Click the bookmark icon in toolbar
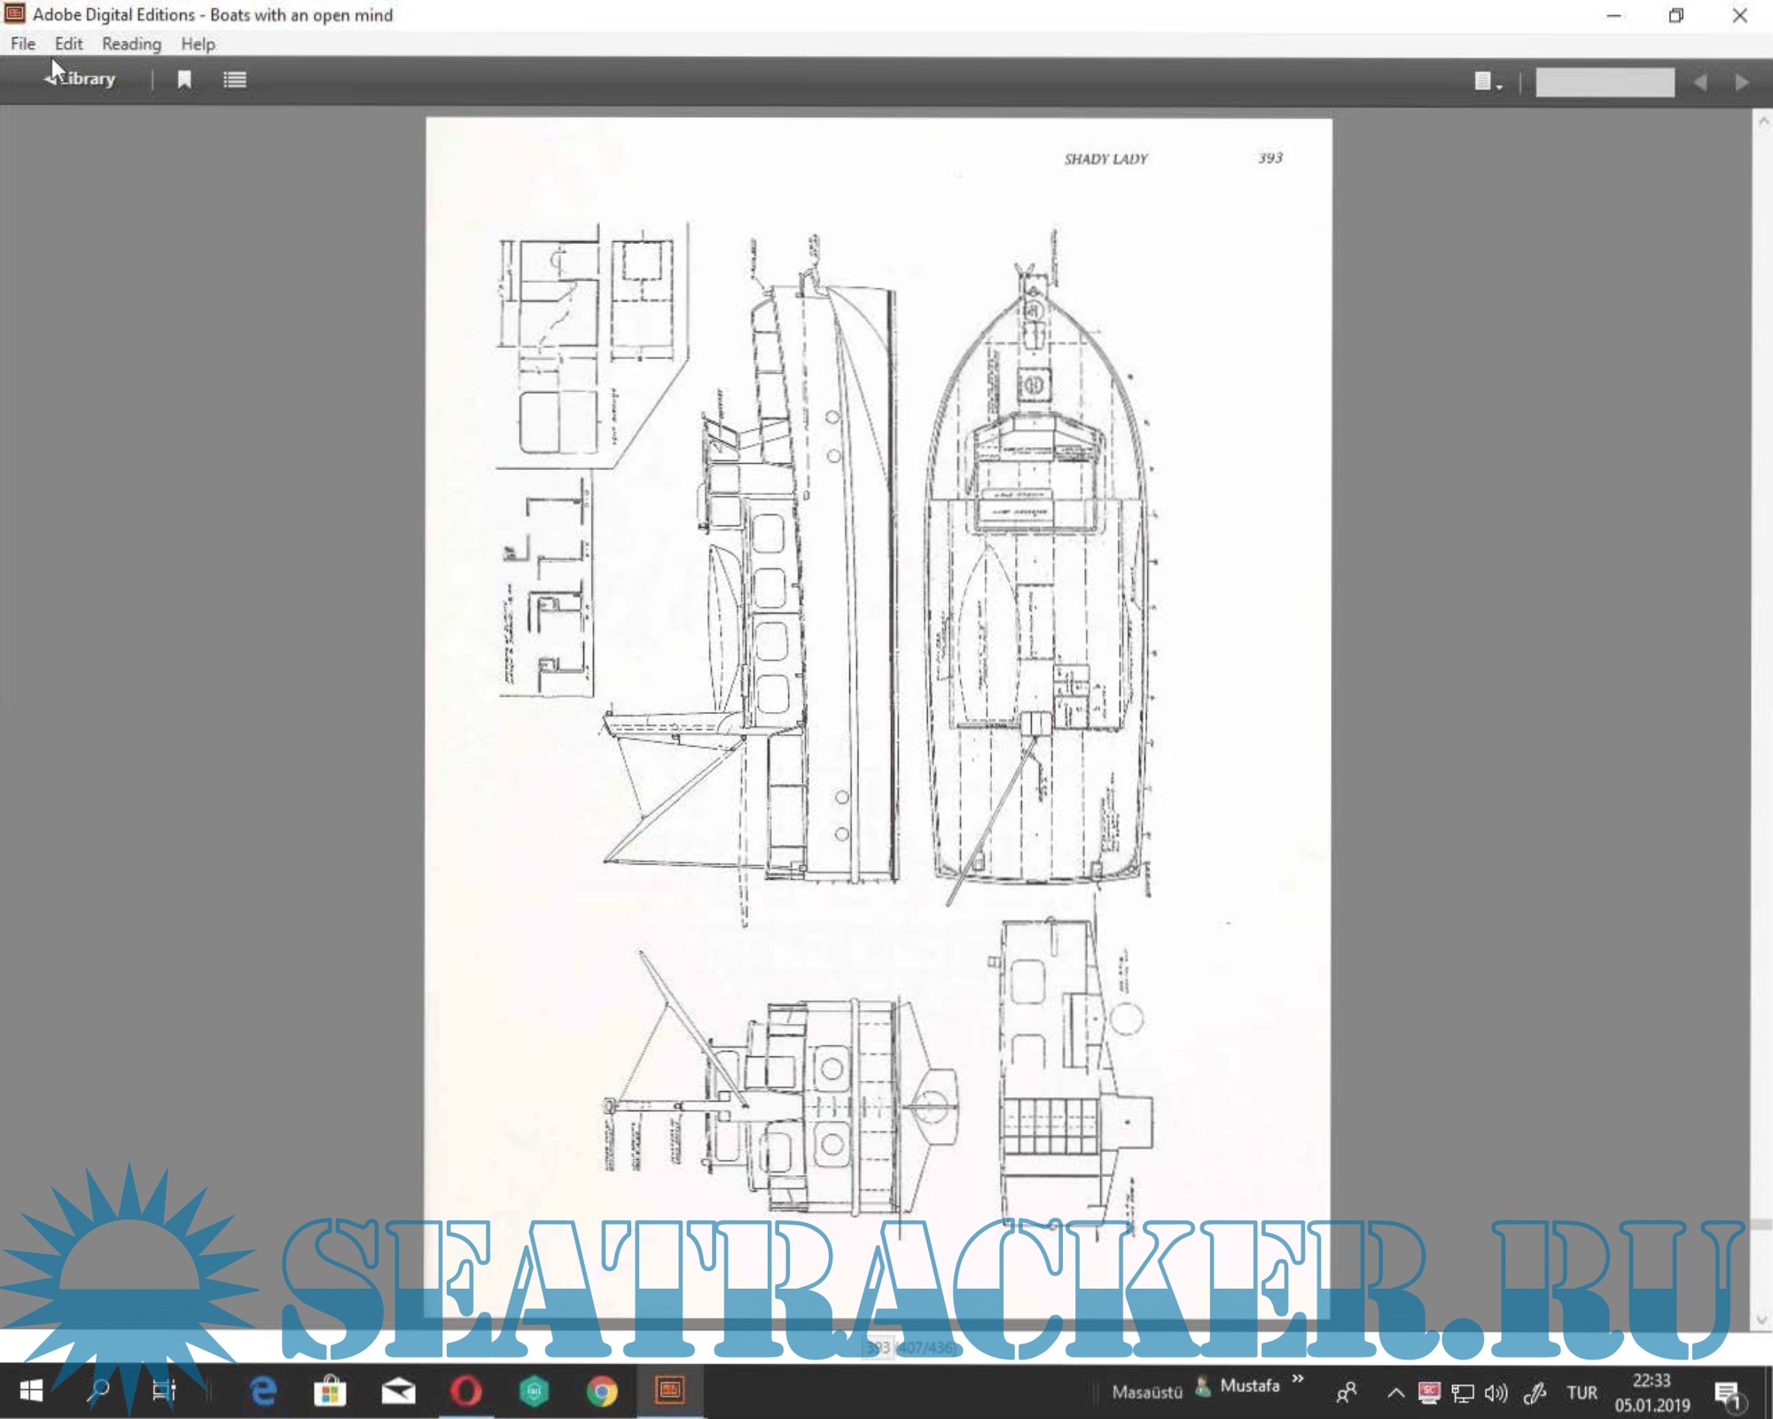Image resolution: width=1773 pixels, height=1419 pixels. [184, 80]
